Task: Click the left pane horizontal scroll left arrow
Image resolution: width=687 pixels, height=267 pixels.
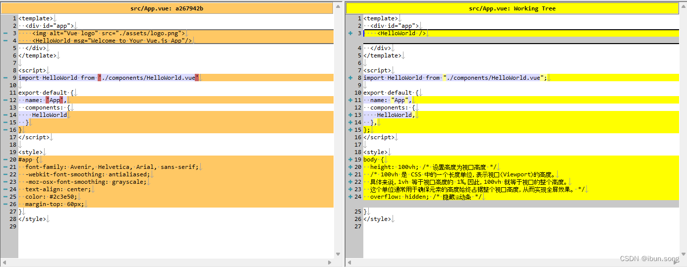Action: pos(4,263)
